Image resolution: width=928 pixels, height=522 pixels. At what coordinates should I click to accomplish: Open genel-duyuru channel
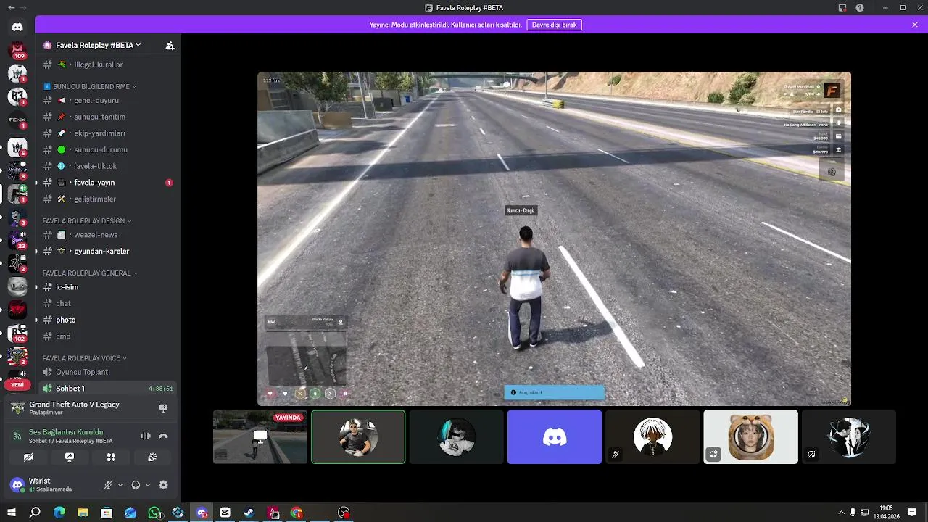[x=108, y=101]
